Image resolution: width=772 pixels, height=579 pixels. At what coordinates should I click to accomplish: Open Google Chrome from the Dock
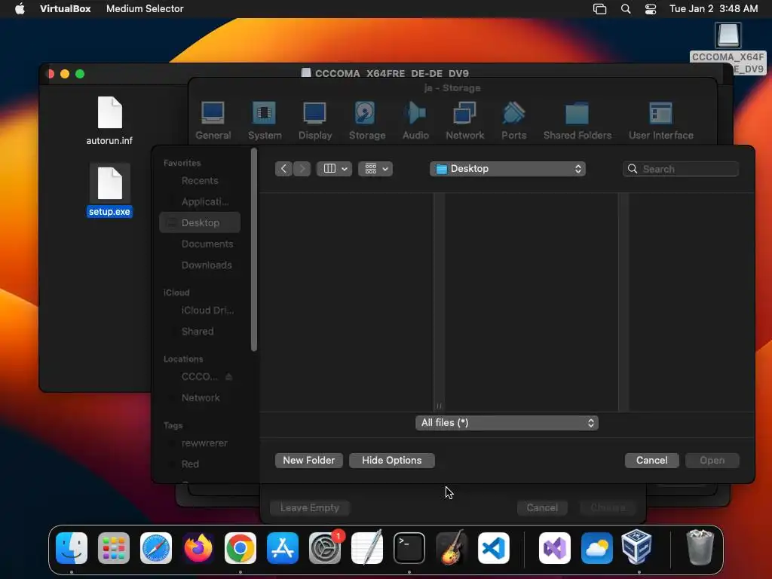pos(240,548)
